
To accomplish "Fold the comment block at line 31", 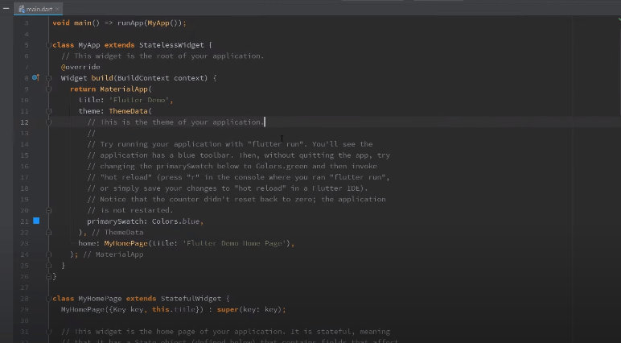I will tap(49, 332).
